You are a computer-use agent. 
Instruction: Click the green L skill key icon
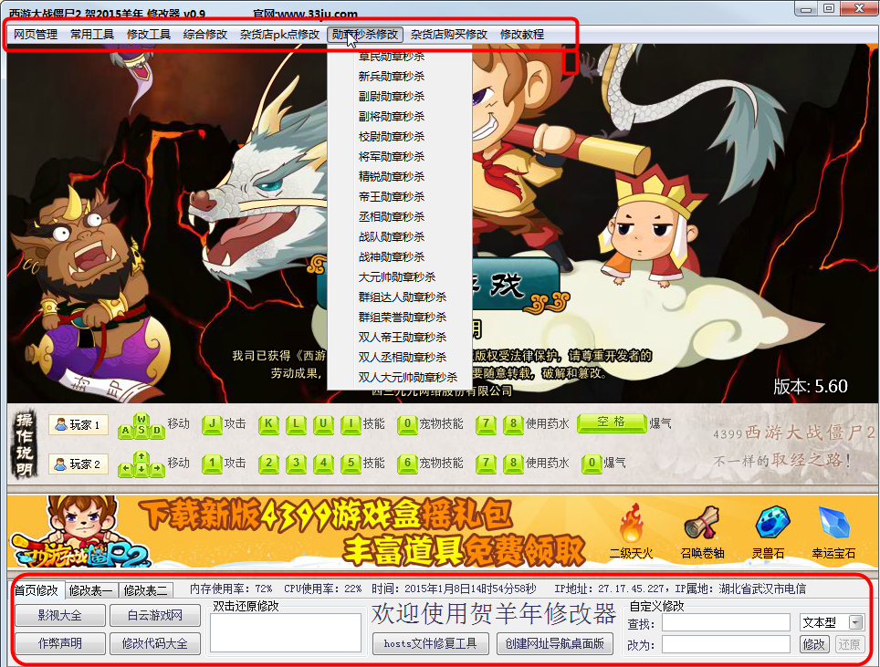coord(296,424)
